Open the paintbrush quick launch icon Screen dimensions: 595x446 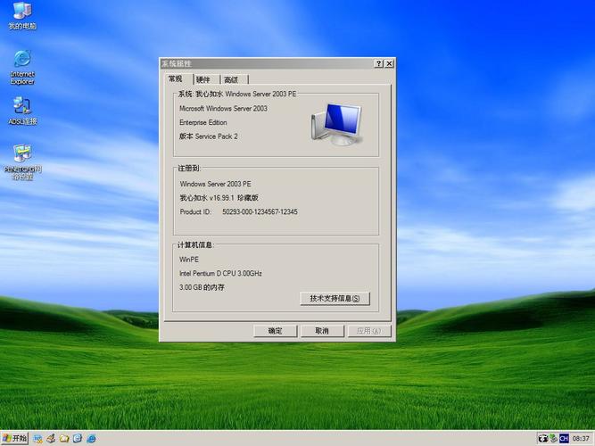point(51,439)
